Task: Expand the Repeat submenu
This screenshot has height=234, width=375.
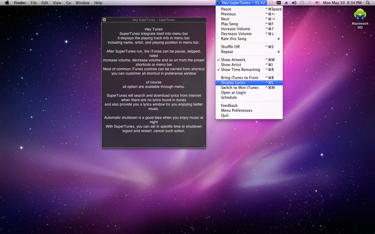Action: click(249, 52)
